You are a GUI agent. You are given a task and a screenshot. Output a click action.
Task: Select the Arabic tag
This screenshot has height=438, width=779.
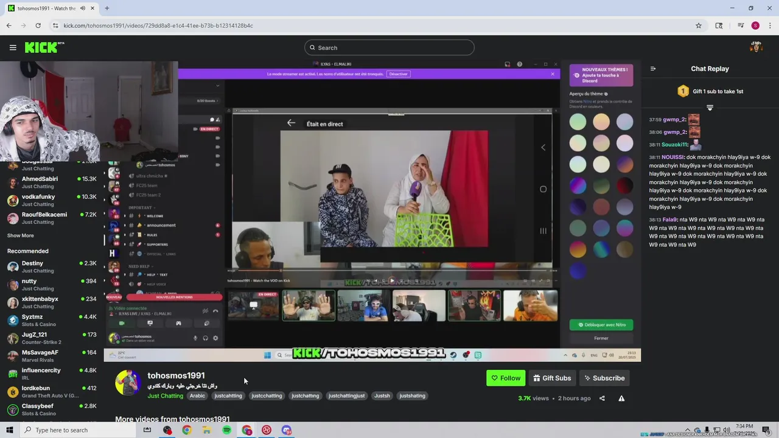(x=197, y=396)
